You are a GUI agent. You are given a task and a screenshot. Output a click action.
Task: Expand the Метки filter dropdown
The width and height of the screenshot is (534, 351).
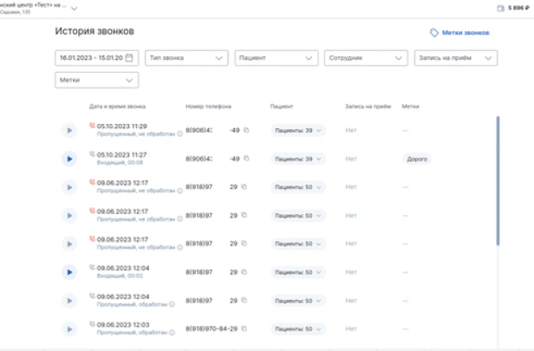[96, 80]
